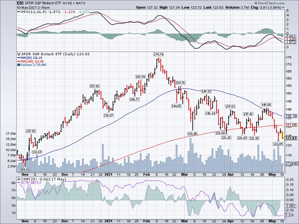This screenshot has height=224, width=299.
Task: Click the 128.40 low price label
Action: click(x=192, y=134)
